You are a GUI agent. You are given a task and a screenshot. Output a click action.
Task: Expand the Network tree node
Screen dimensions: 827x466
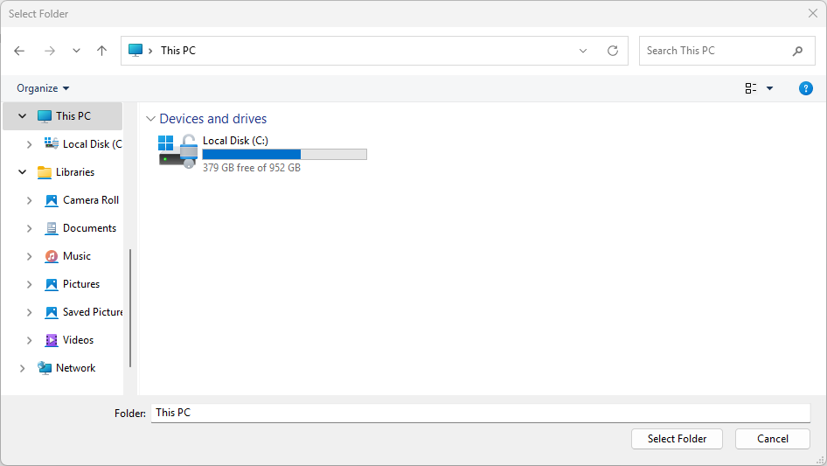coord(23,368)
